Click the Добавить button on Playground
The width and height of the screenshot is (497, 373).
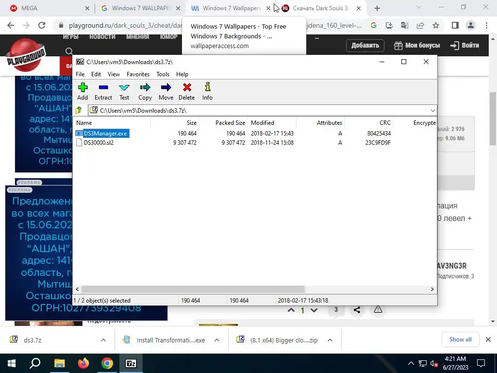365,45
